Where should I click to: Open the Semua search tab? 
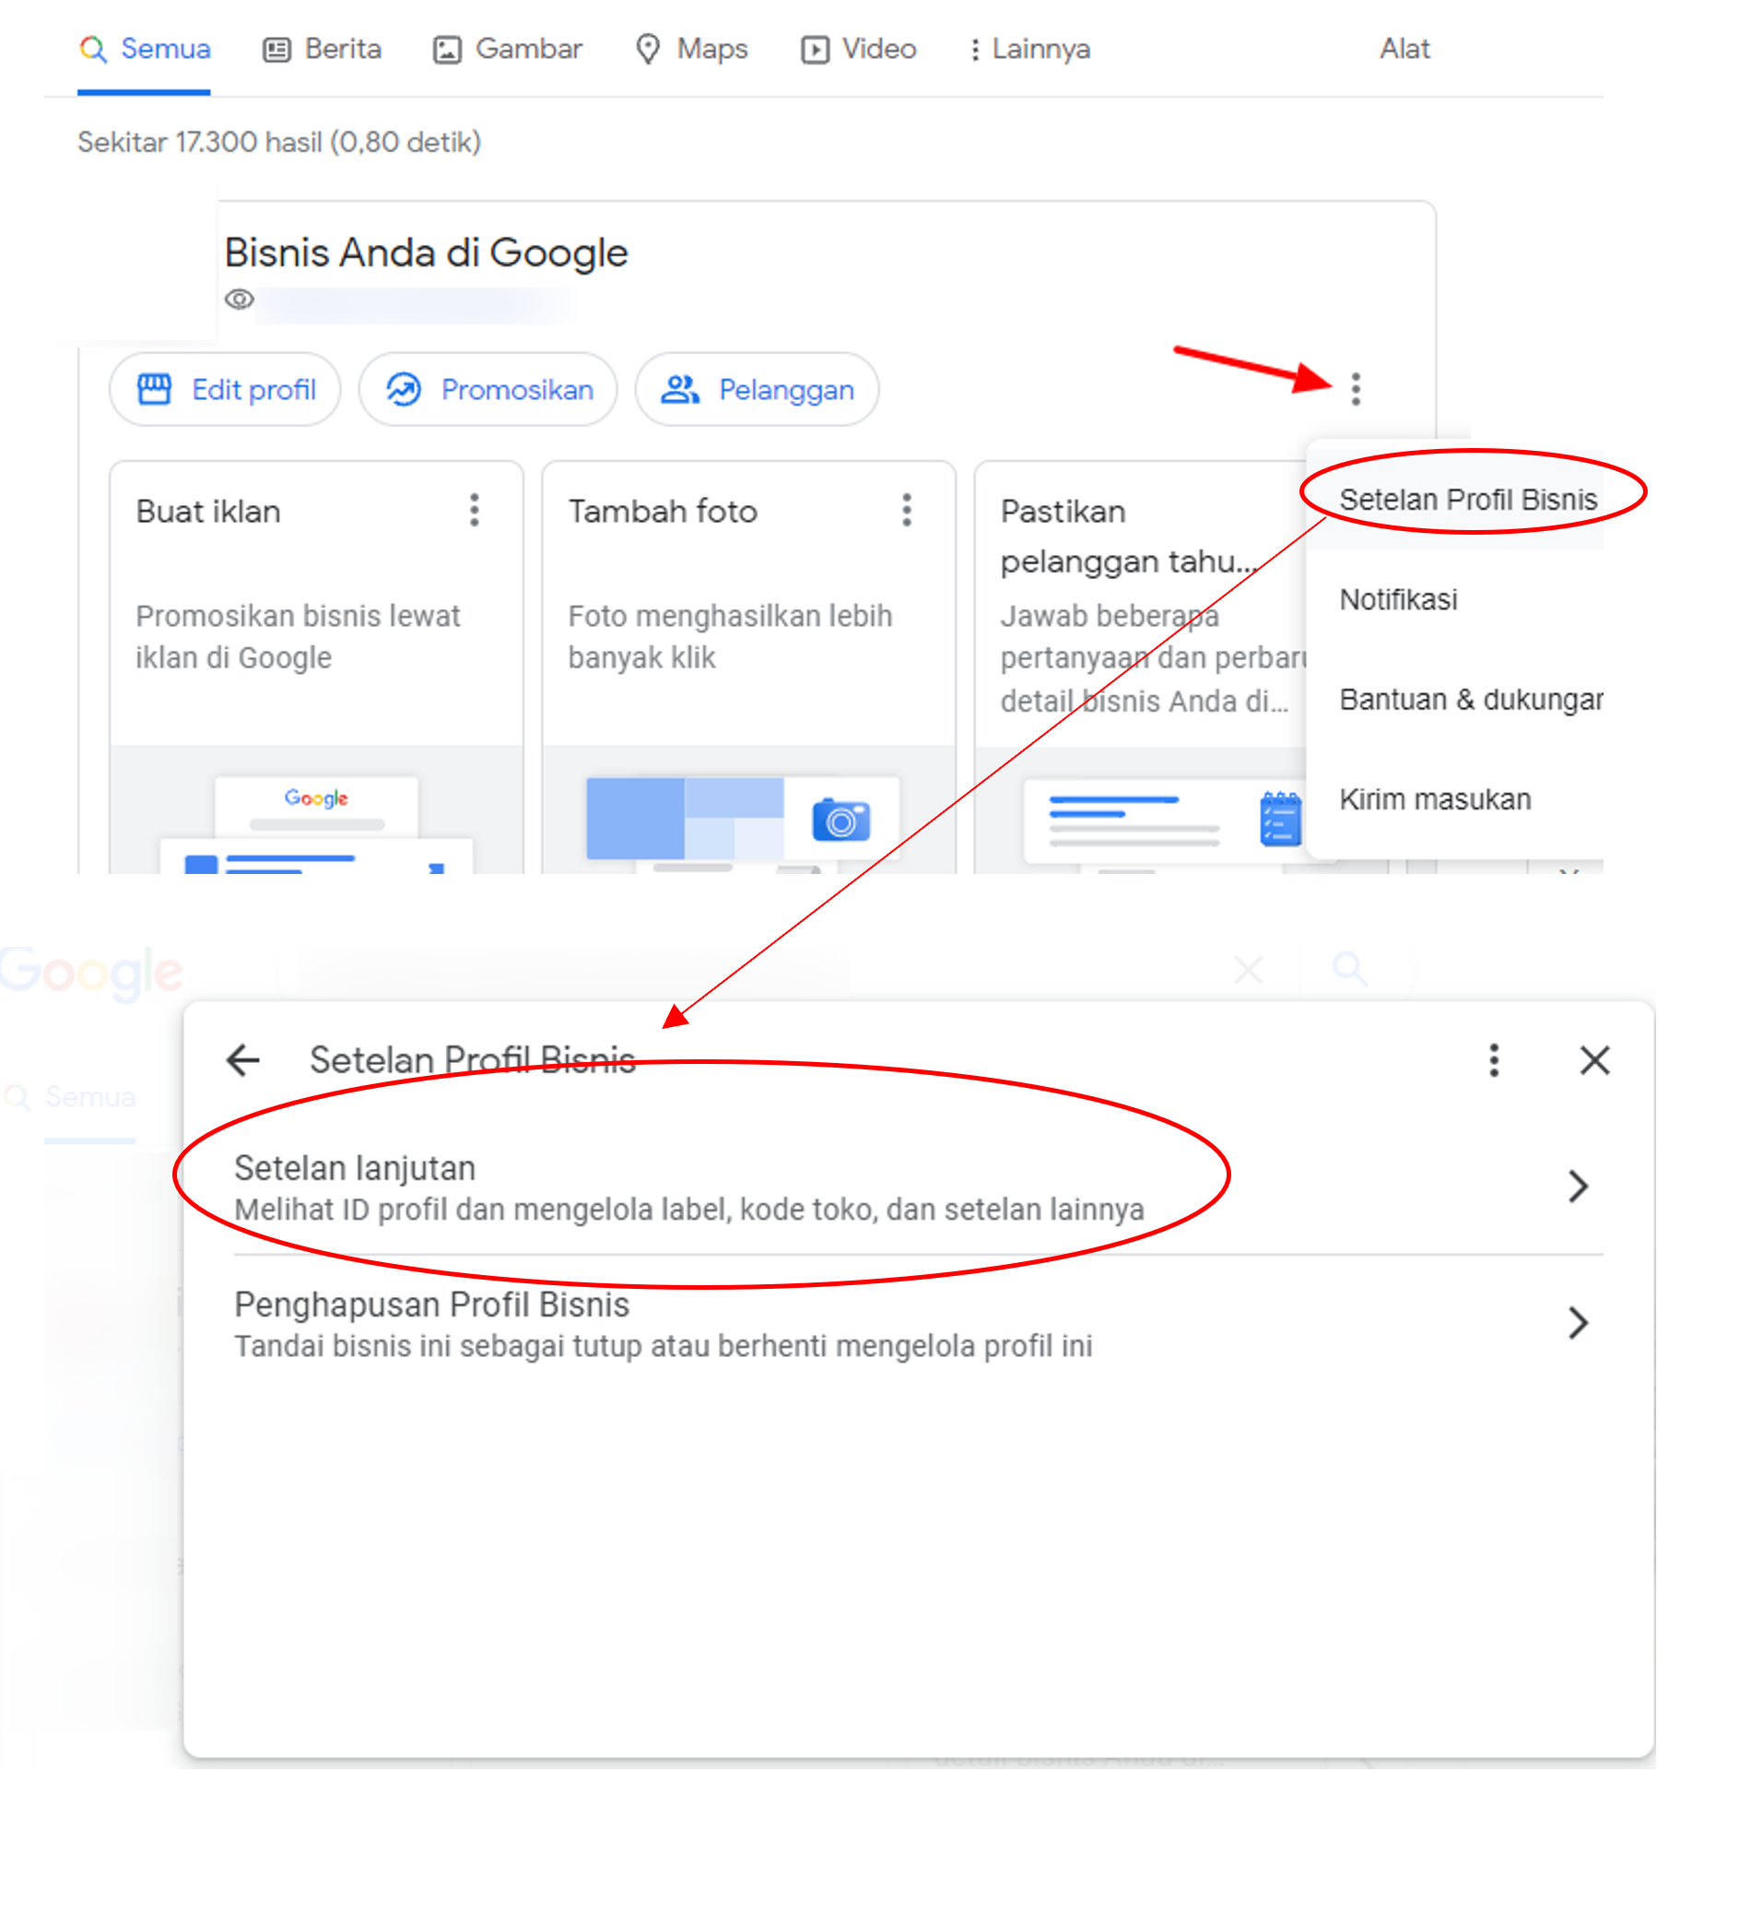click(x=144, y=49)
